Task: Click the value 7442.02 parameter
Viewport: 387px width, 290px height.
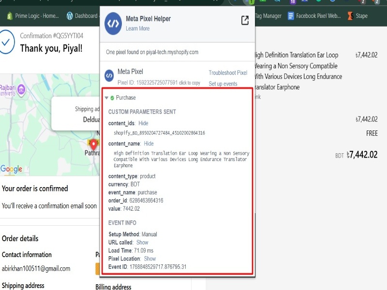Action: (124, 209)
